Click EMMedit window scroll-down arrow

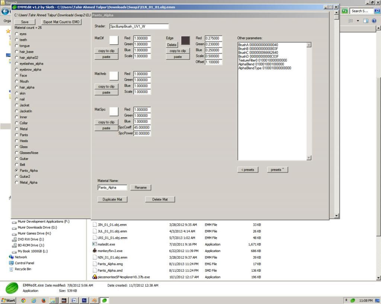coord(336,216)
